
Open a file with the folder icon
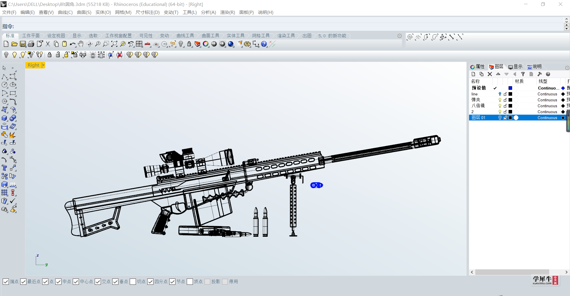[14, 44]
